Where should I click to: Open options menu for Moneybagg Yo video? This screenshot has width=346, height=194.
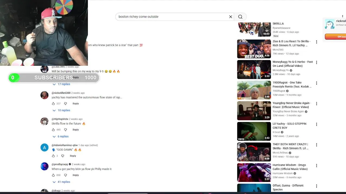(x=317, y=62)
